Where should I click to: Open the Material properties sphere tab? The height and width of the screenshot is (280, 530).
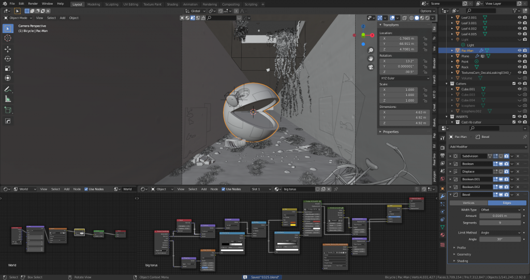pos(443,235)
